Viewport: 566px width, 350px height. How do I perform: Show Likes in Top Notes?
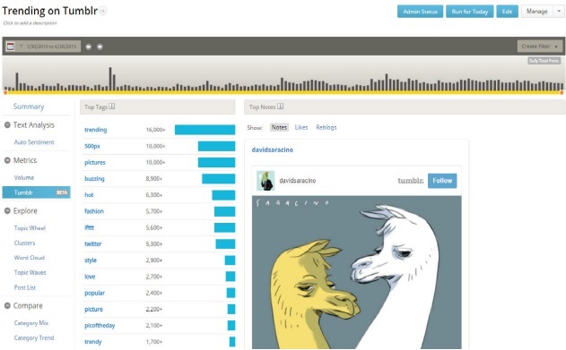coord(301,127)
